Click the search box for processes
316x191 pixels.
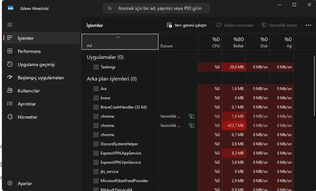(x=157, y=8)
